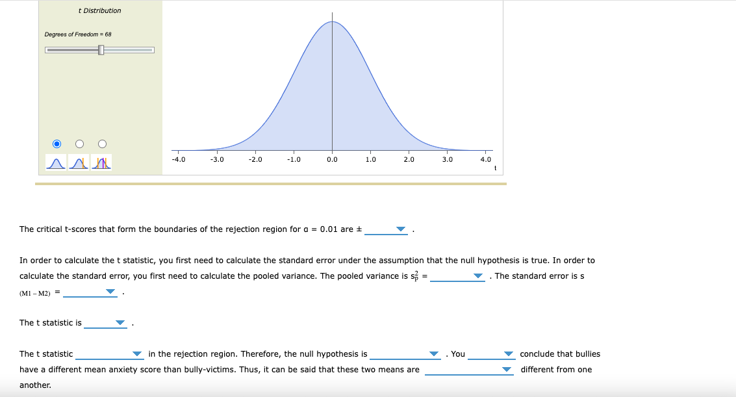This screenshot has height=397, width=736.
Task: Select the two-tailed critical region icon
Action: pyautogui.click(x=101, y=162)
